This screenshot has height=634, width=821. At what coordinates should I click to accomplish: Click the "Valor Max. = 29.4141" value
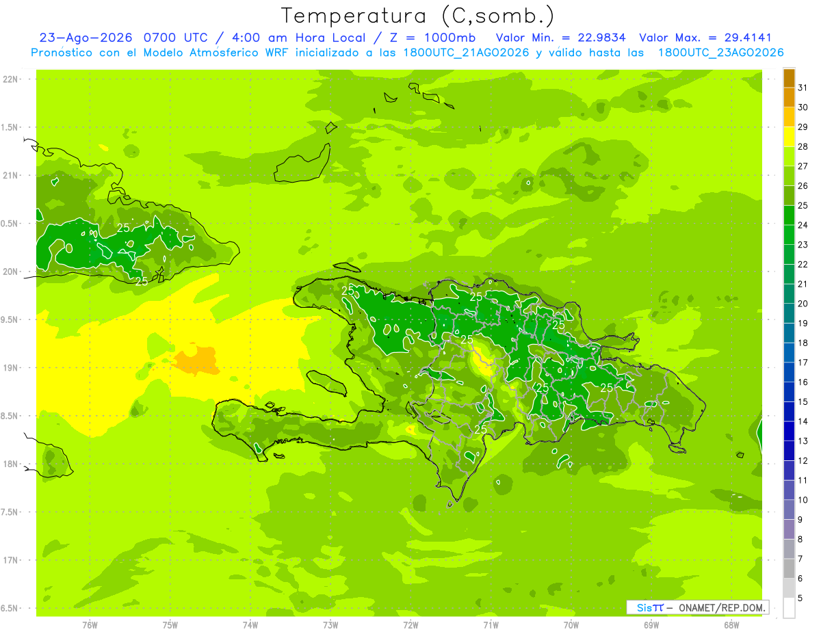pos(705,38)
